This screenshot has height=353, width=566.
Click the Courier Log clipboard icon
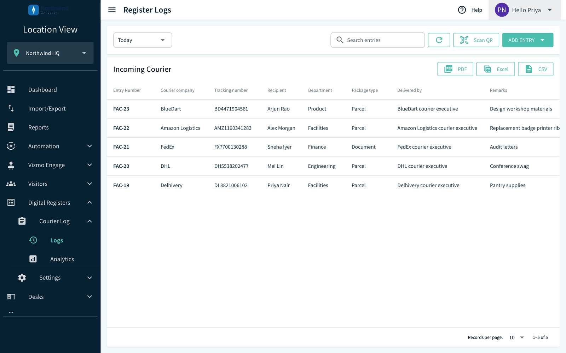(x=22, y=221)
